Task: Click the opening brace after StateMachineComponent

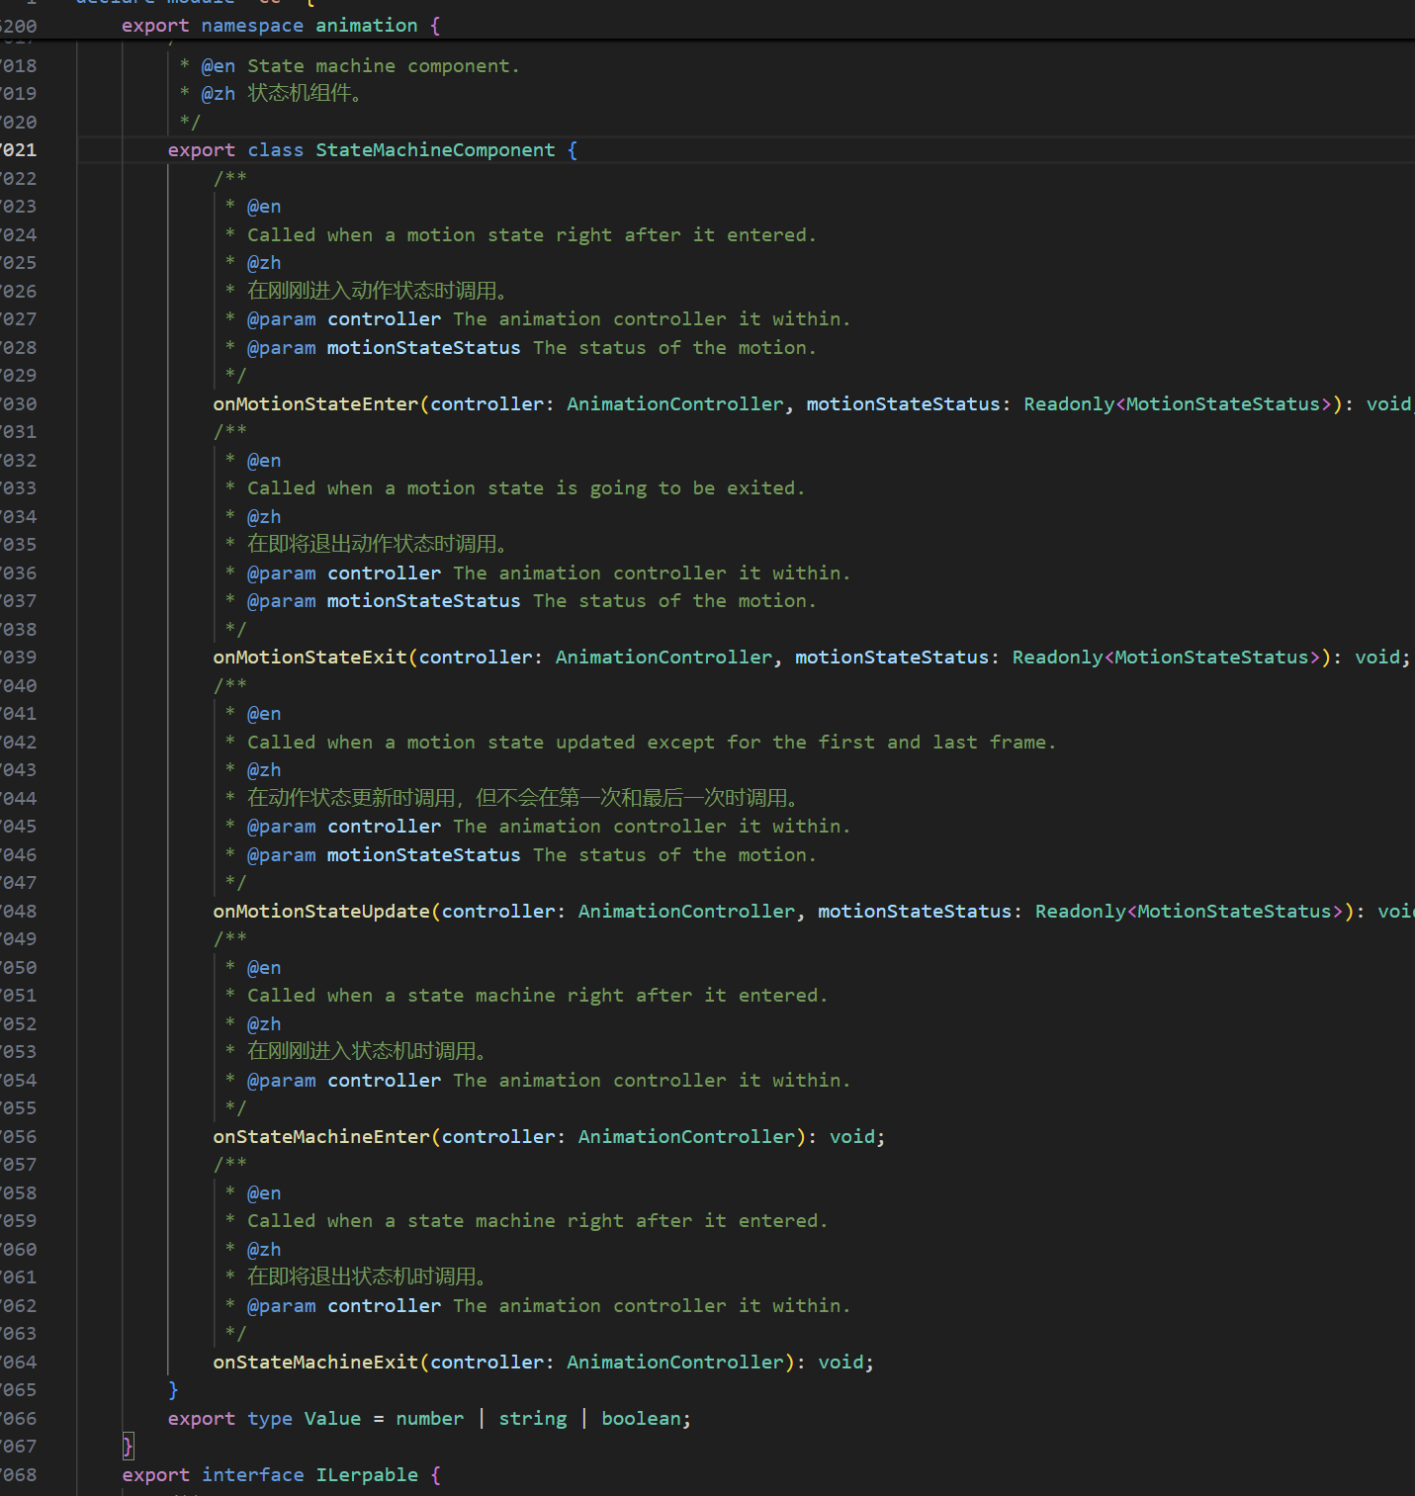Action: pyautogui.click(x=573, y=150)
